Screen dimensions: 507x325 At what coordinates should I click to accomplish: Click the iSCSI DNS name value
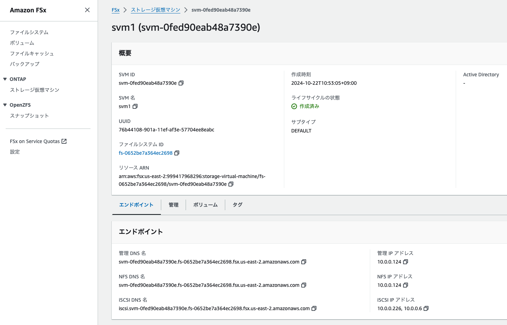[214, 308]
